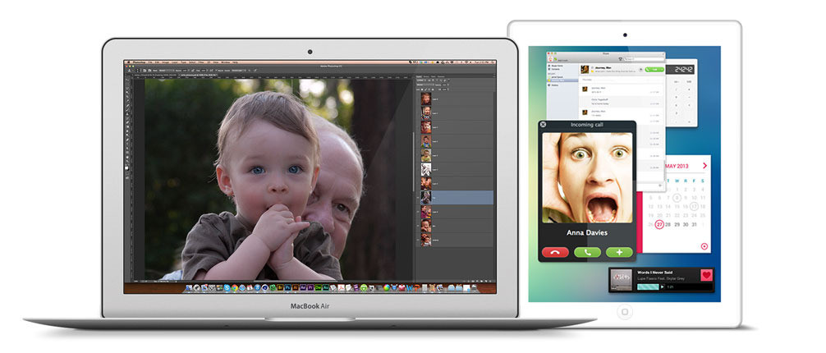Click the album art thumbnail in music player
The height and width of the screenshot is (353, 826).
[622, 279]
